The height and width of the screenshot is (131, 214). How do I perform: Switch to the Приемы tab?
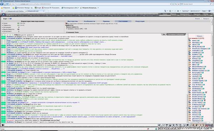click(106, 21)
